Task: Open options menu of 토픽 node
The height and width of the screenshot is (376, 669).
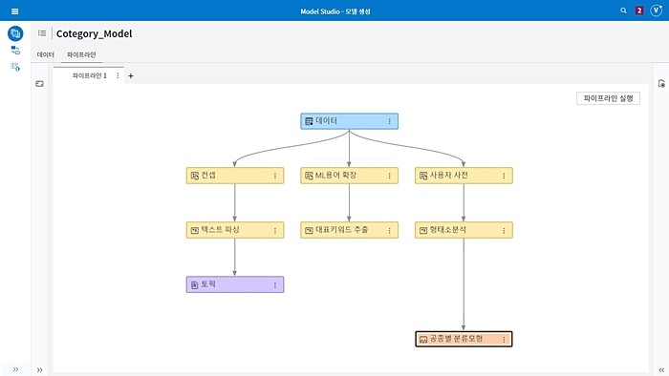Action: 275,285
